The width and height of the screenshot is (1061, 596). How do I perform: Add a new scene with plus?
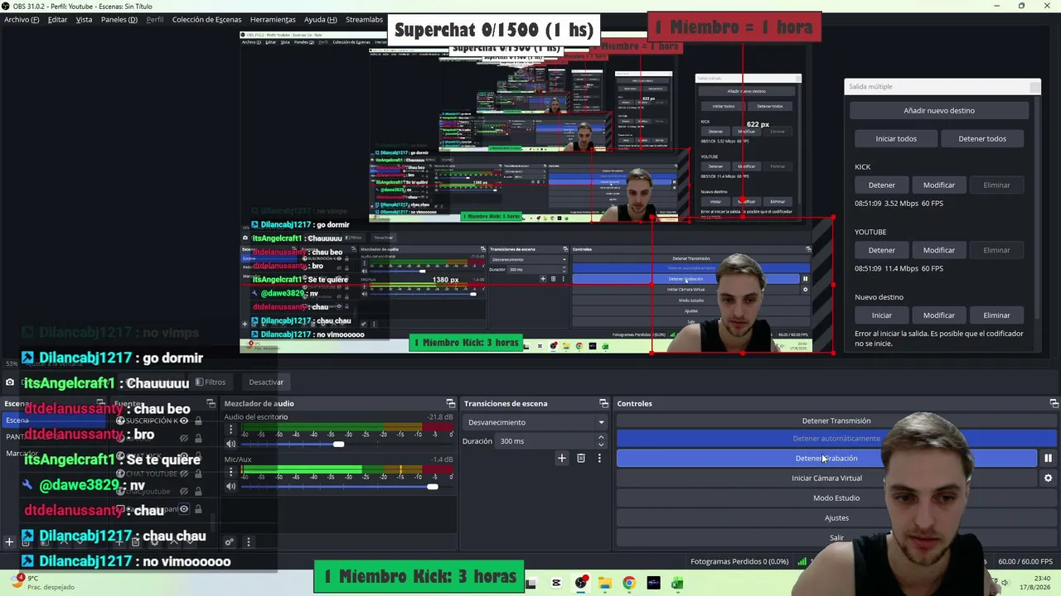[x=9, y=542]
